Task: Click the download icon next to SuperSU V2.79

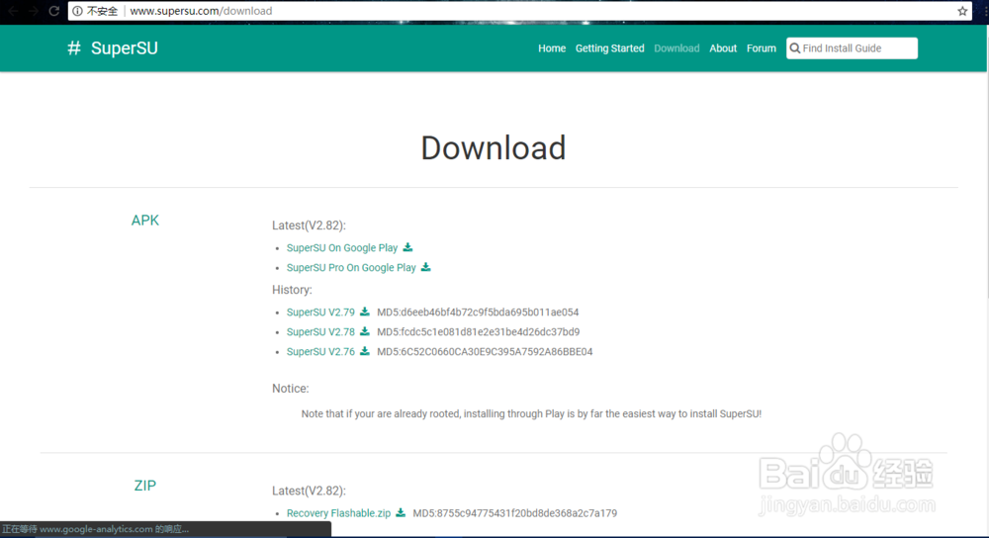Action: point(365,312)
